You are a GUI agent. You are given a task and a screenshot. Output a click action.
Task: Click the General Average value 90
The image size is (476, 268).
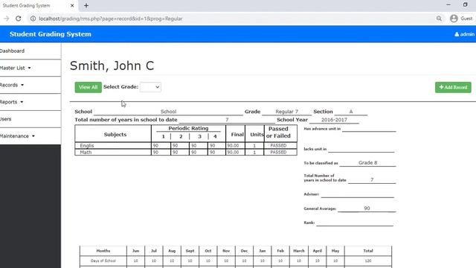click(x=367, y=208)
